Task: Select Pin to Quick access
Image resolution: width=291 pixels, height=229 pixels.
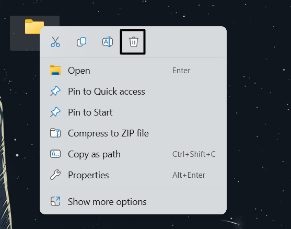Action: tap(133, 91)
